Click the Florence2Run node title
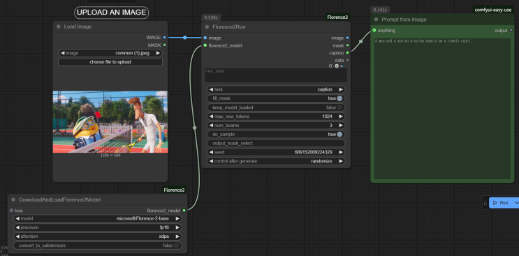This screenshot has width=519, height=256. coord(229,27)
